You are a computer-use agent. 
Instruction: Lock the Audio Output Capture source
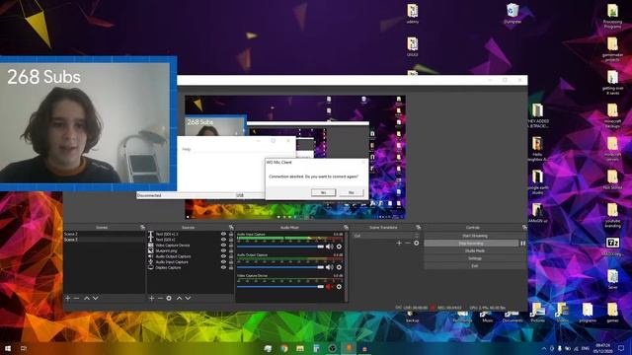coord(231,256)
